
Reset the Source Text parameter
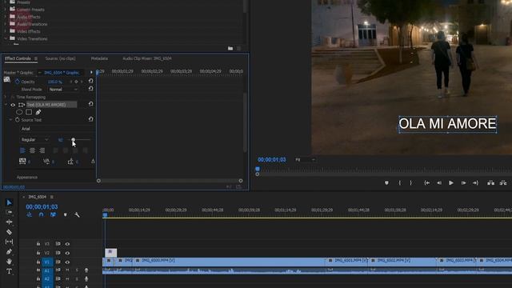tap(90, 119)
